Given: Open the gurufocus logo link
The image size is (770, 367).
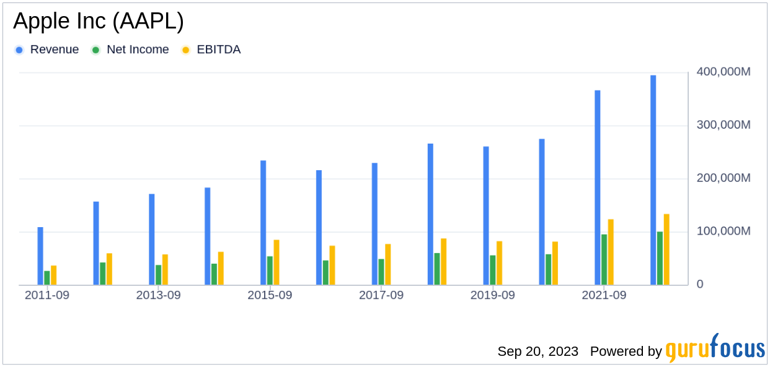Looking at the screenshot, I should coord(715,348).
